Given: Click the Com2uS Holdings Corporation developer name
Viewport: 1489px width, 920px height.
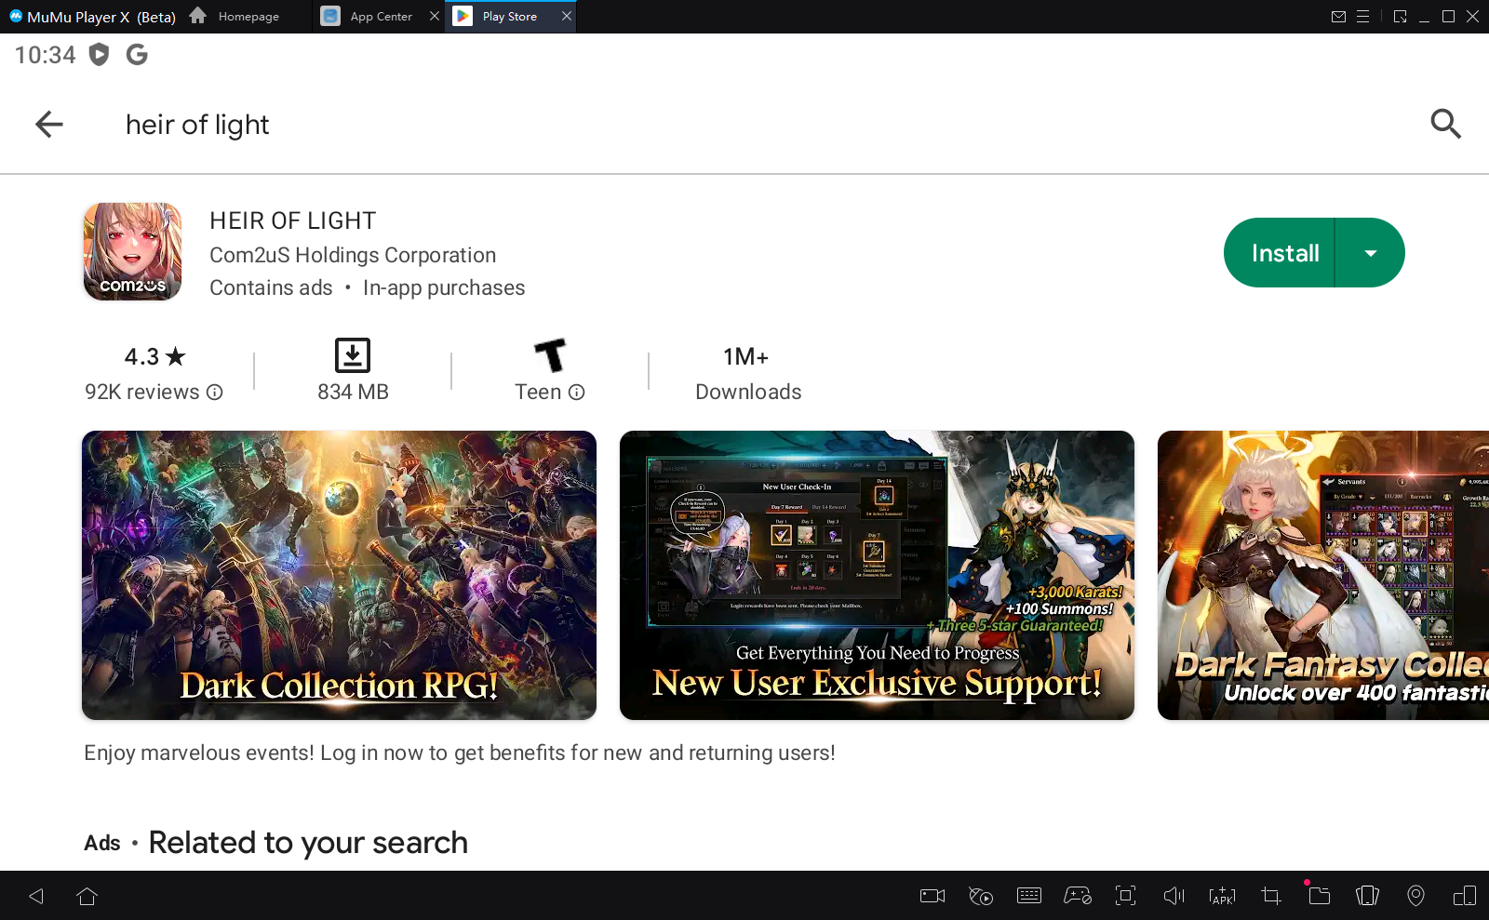Looking at the screenshot, I should (353, 255).
